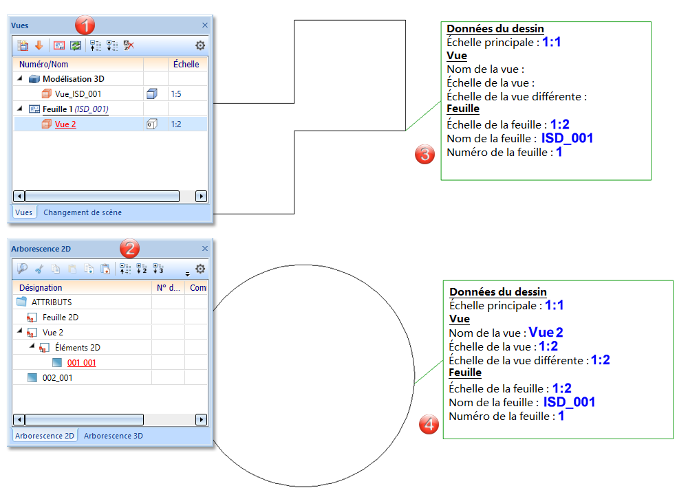Click the Modélisation 3D model icon
The image size is (688, 499).
pyautogui.click(x=34, y=79)
